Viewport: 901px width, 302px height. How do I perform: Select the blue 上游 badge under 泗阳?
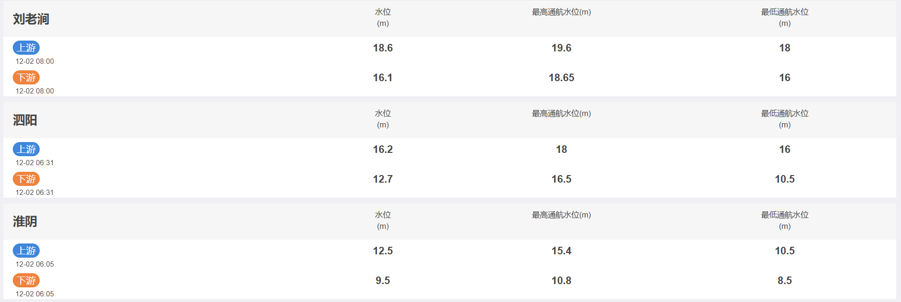26,149
